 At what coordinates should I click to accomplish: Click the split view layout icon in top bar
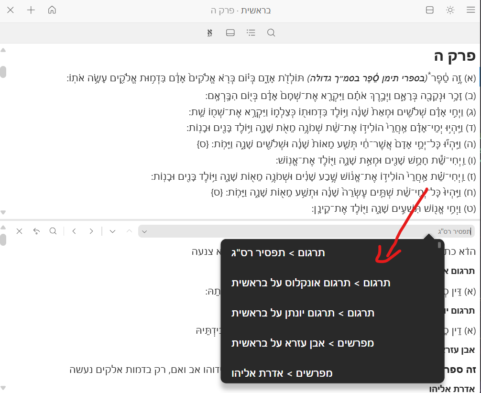point(429,10)
